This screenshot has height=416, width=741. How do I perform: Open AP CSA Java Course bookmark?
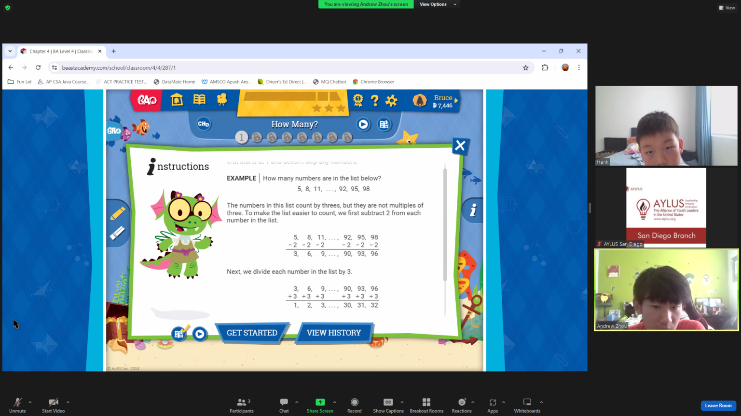[x=64, y=82]
